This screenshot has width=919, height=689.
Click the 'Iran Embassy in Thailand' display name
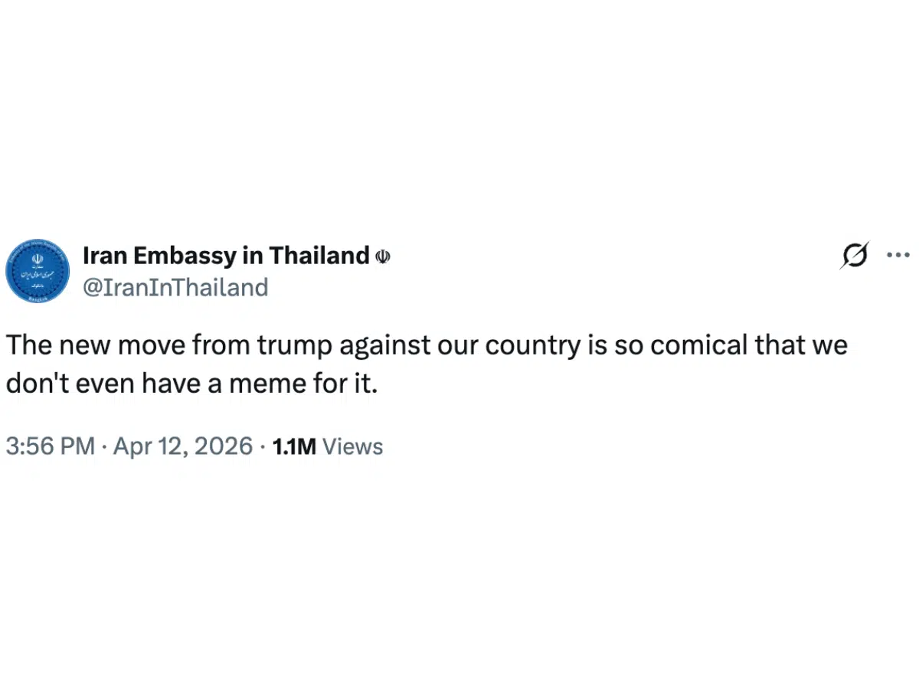[x=227, y=256]
